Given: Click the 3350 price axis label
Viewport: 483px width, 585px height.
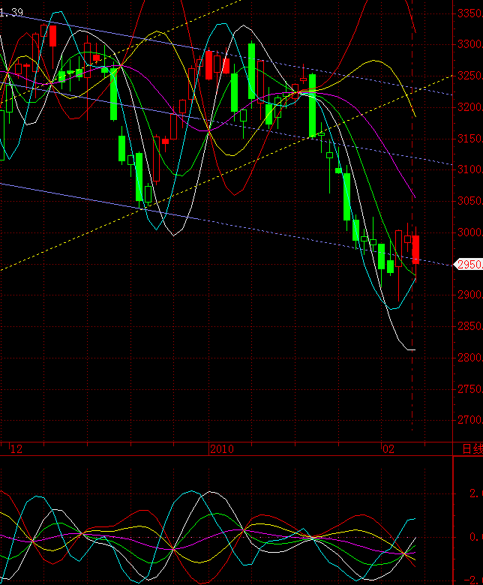Looking at the screenshot, I should (470, 13).
